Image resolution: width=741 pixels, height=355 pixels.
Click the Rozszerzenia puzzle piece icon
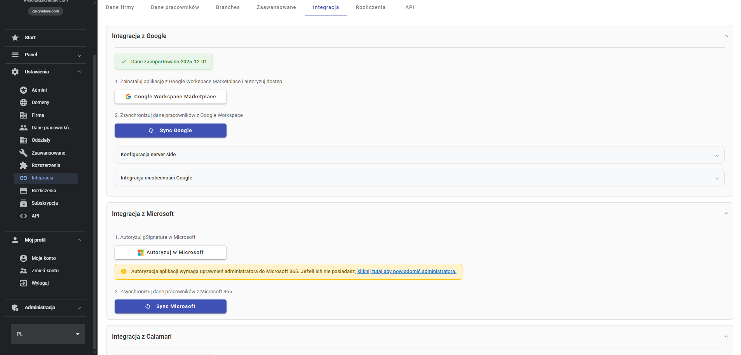tap(24, 165)
